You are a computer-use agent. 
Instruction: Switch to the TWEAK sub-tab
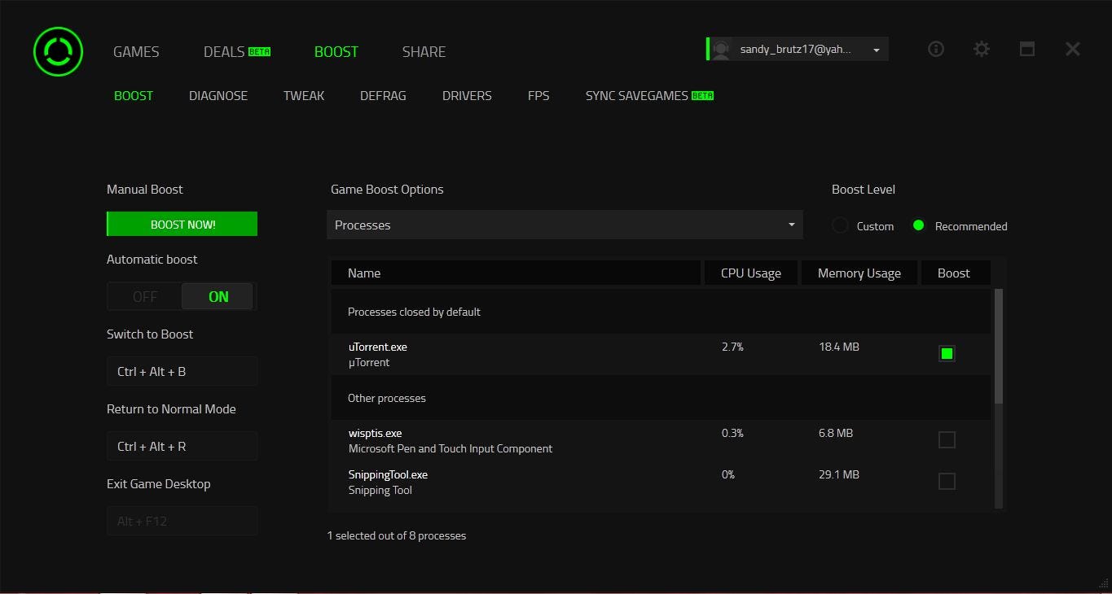click(x=304, y=95)
